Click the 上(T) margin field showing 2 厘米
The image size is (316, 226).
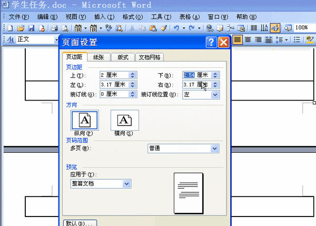tap(118, 75)
